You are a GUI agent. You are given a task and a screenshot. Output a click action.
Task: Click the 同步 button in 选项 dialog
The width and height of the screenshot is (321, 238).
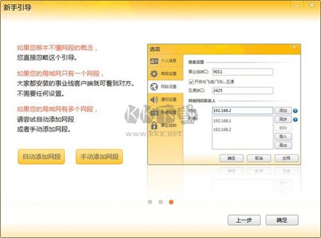283,119
